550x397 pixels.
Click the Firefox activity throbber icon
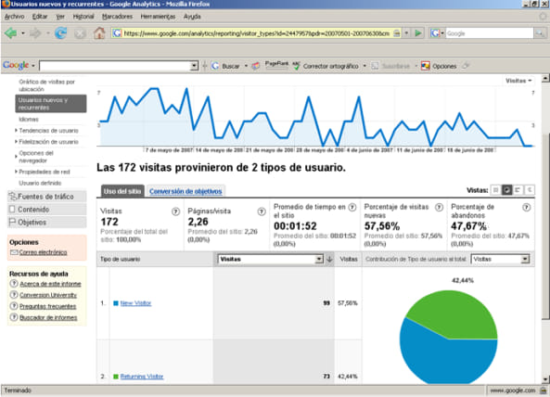coord(543,17)
